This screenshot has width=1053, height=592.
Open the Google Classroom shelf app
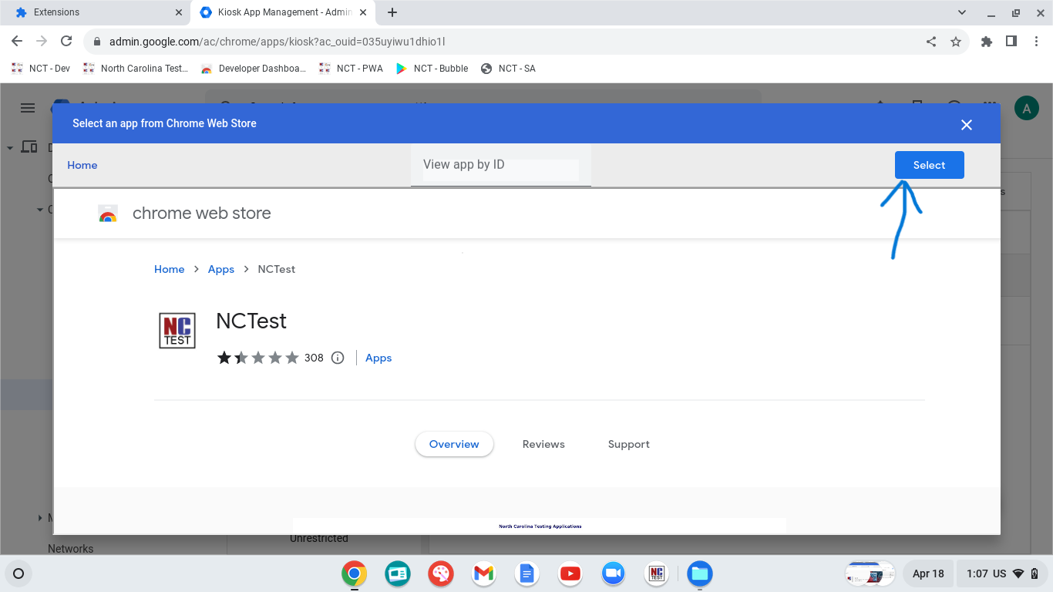398,573
